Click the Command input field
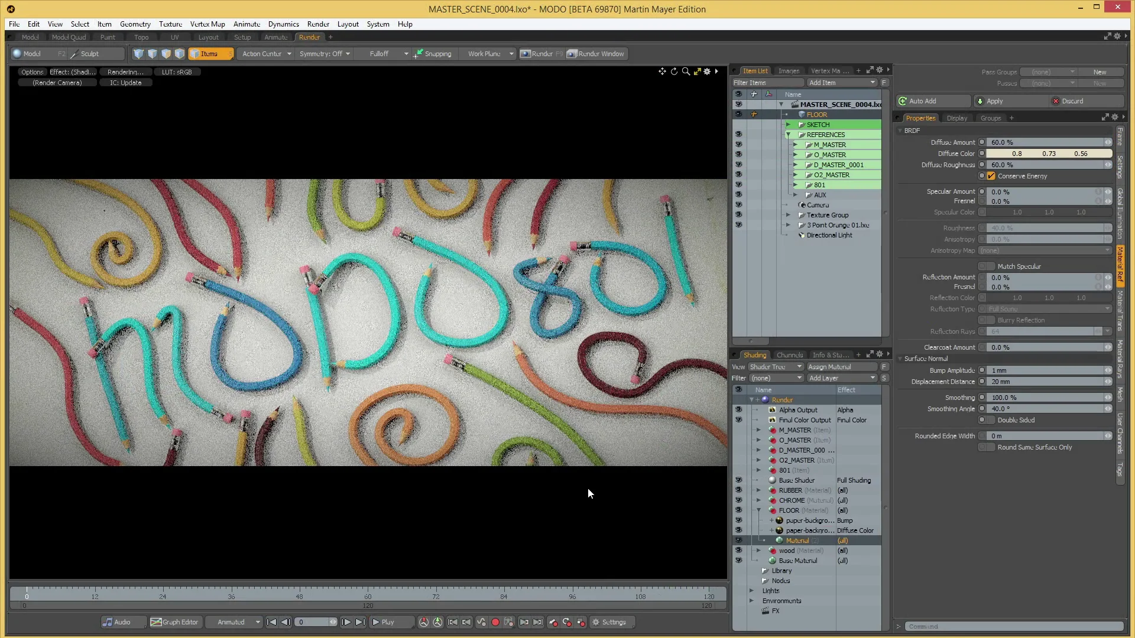Viewport: 1135px width, 638px height. 1014,626
